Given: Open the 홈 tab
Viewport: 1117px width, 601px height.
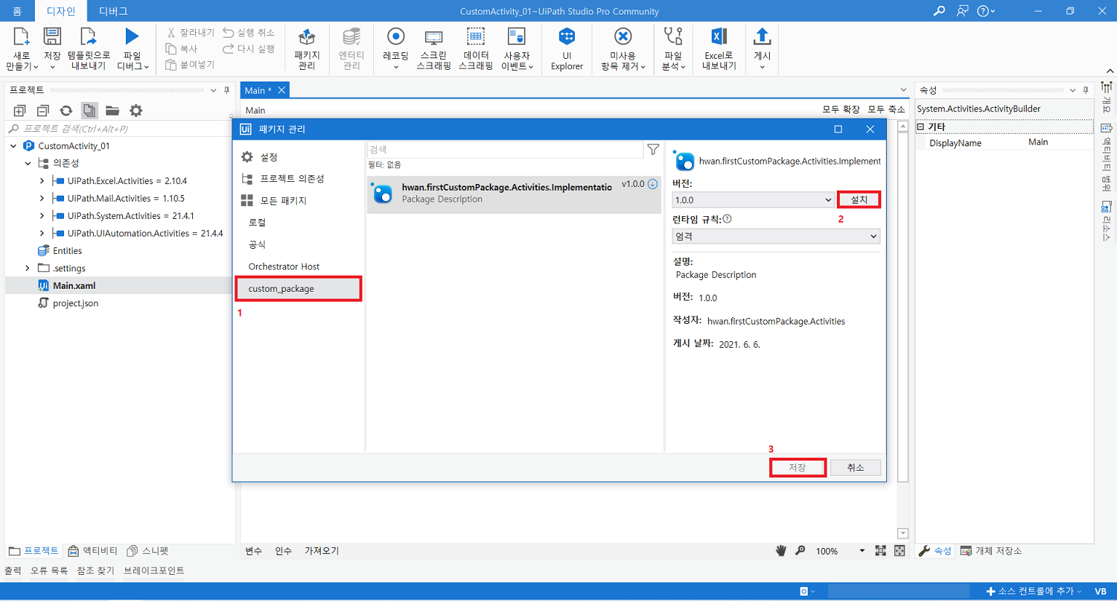Looking at the screenshot, I should [17, 11].
